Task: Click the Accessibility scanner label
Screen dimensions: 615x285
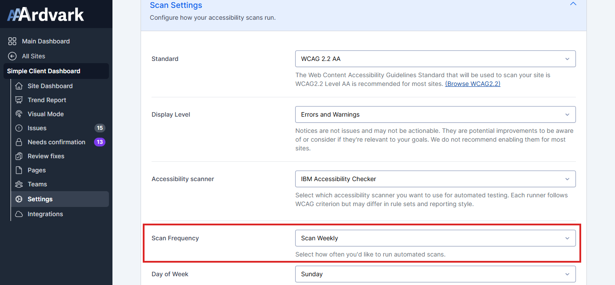Action: point(183,179)
